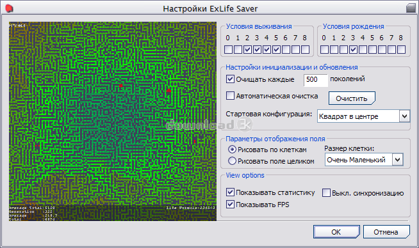The width and height of the screenshot is (419, 248).
Task: Enable 'Выкл. синхронизацию' checkbox
Action: [326, 193]
